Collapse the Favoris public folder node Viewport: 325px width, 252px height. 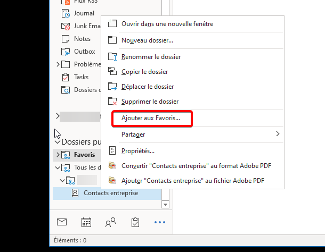[x=58, y=155]
